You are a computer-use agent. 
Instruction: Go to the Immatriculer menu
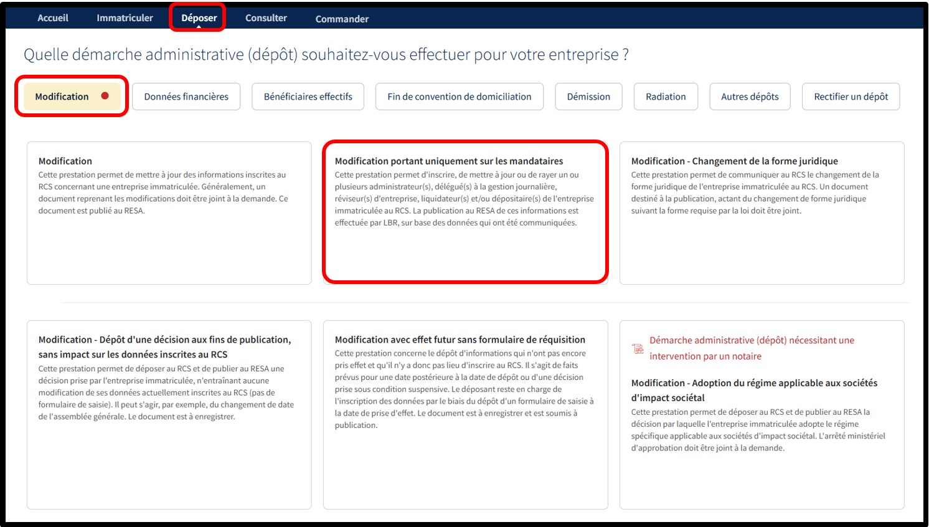(x=125, y=18)
